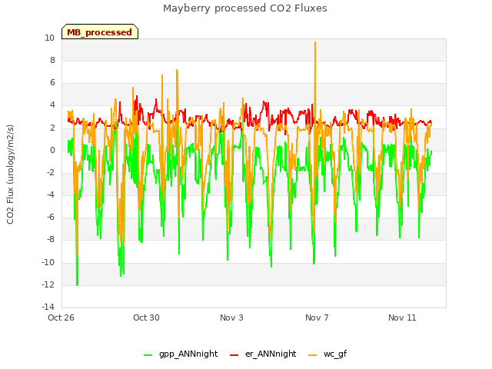This screenshot has height=369, width=492.
Task: Click the chart title Mayberry processed CO2 Fluxes
Action: click(x=245, y=8)
